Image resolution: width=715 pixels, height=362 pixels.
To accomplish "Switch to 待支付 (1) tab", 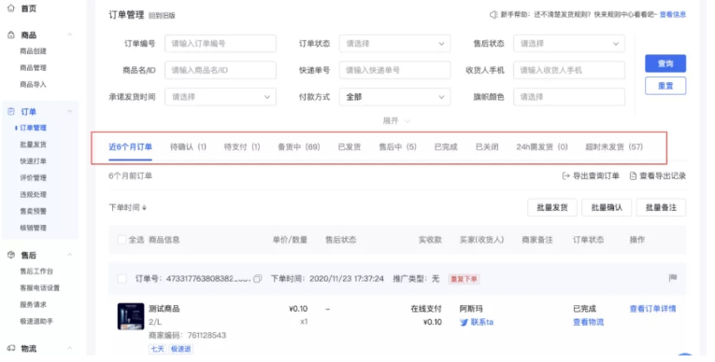I will (242, 146).
